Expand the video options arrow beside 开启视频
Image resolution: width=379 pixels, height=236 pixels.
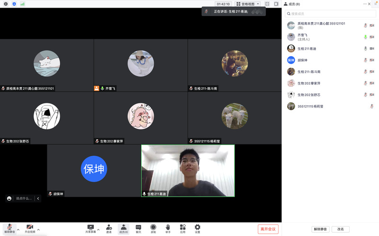point(38,229)
